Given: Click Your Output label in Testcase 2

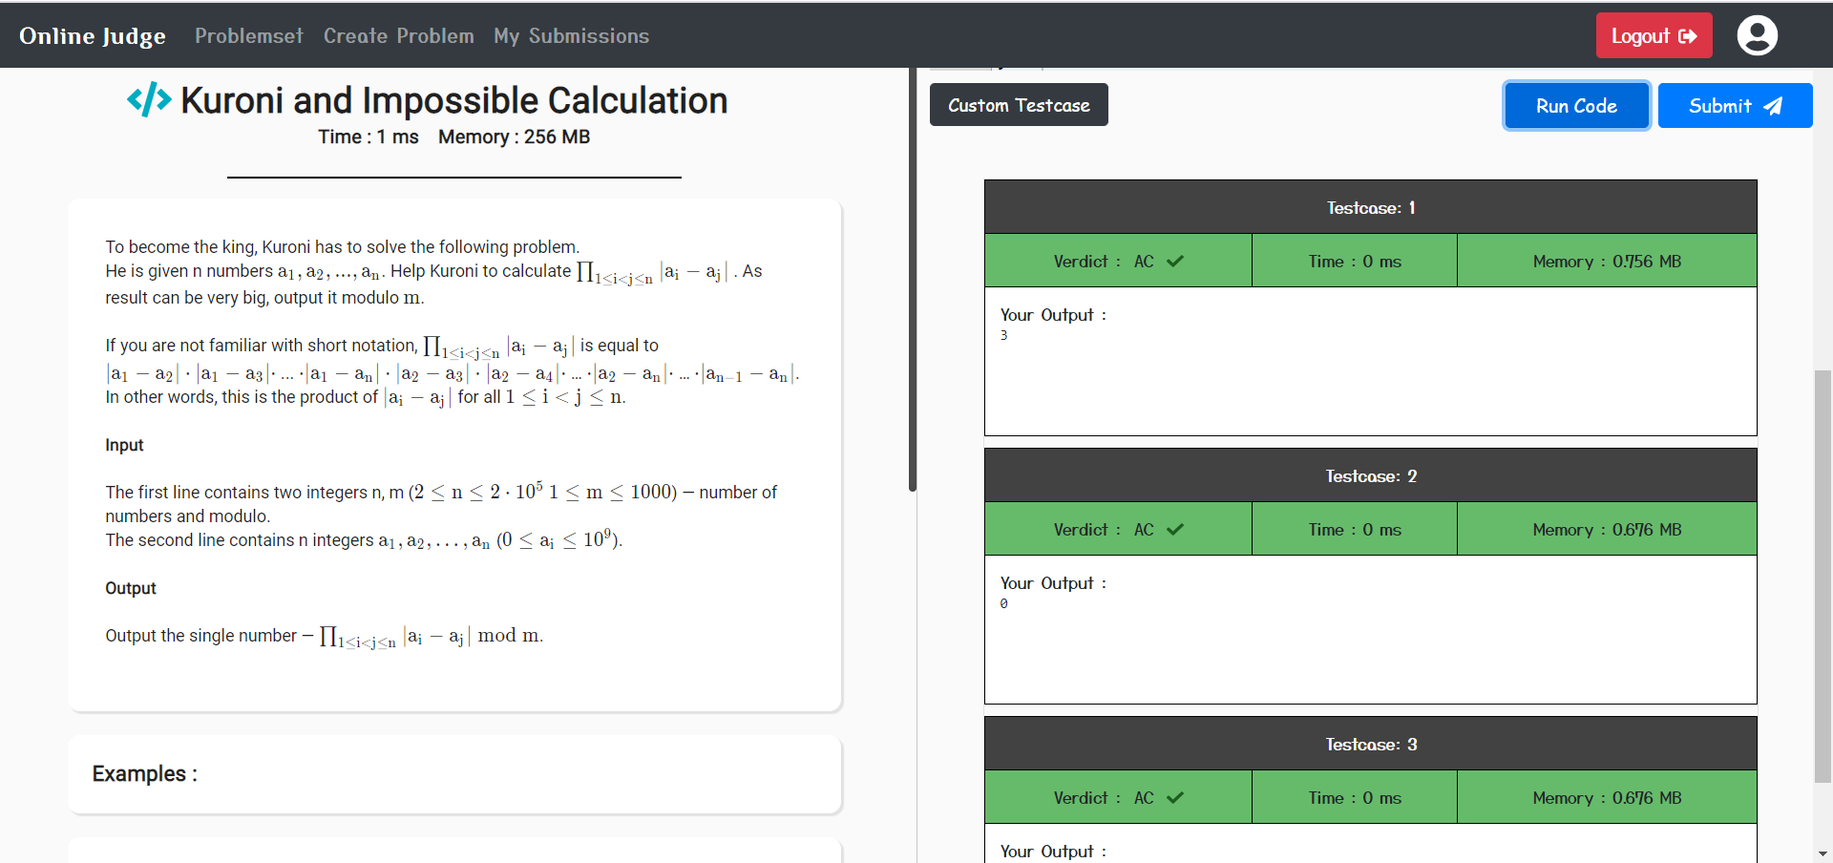Looking at the screenshot, I should point(1053,583).
